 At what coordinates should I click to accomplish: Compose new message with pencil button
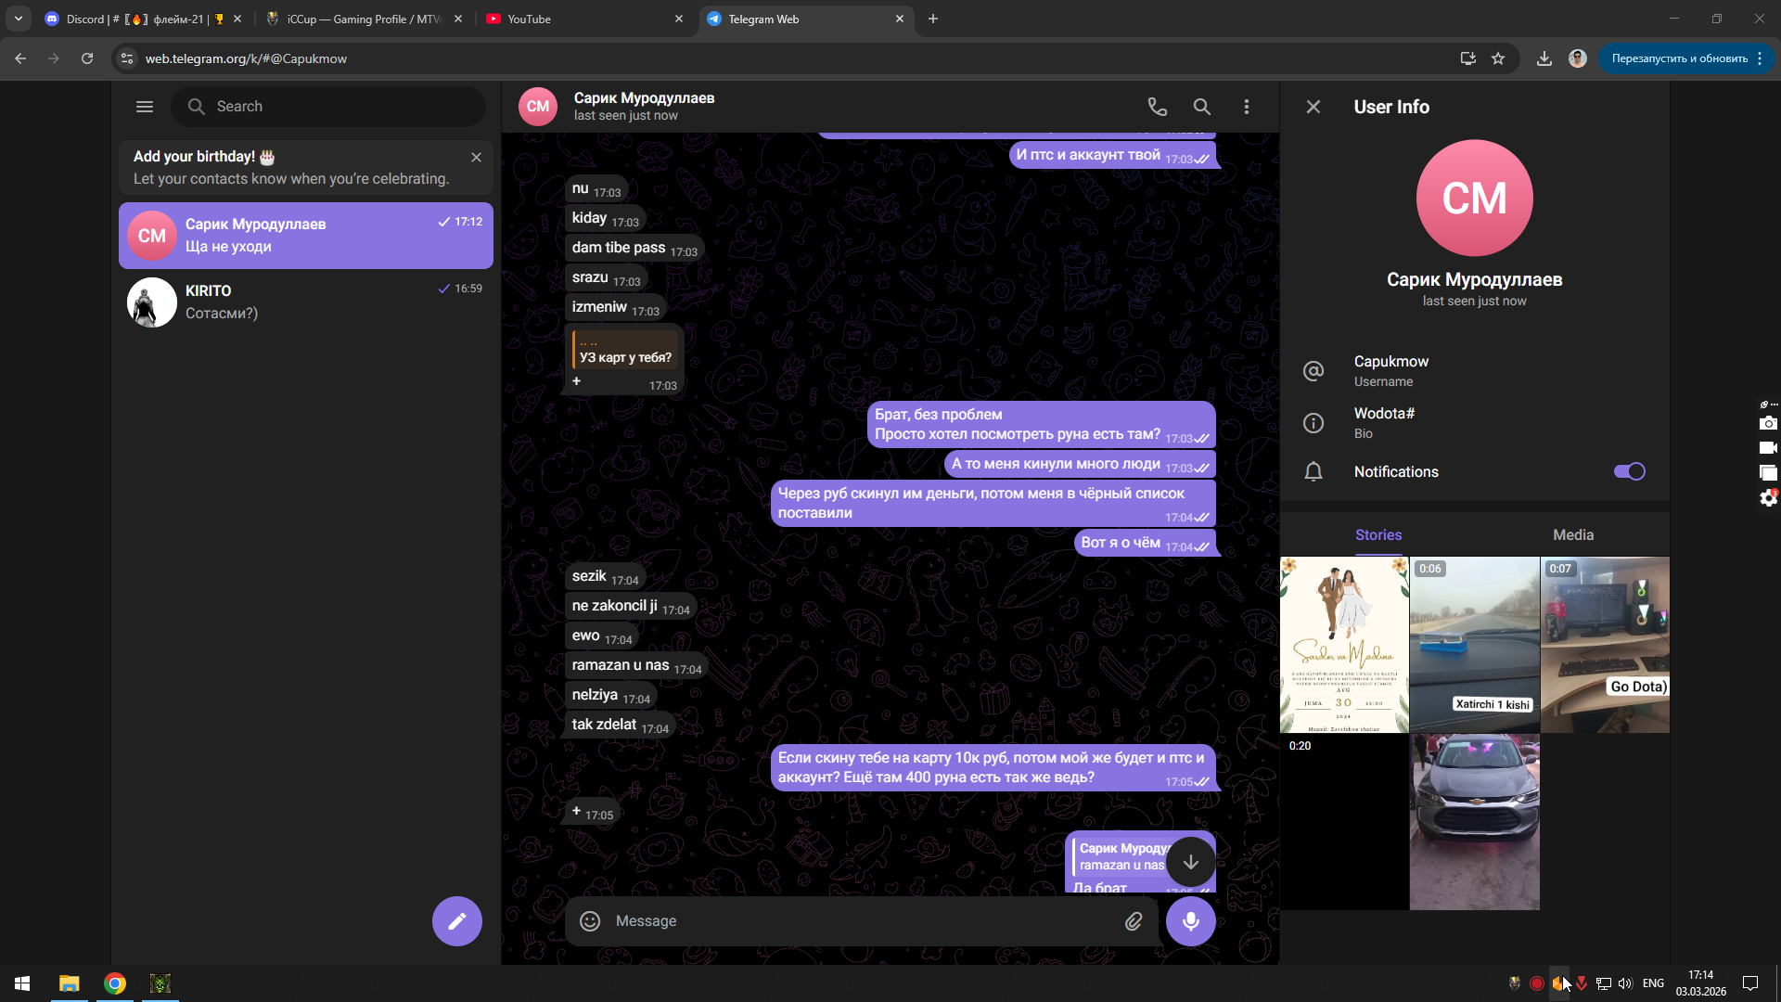tap(456, 920)
